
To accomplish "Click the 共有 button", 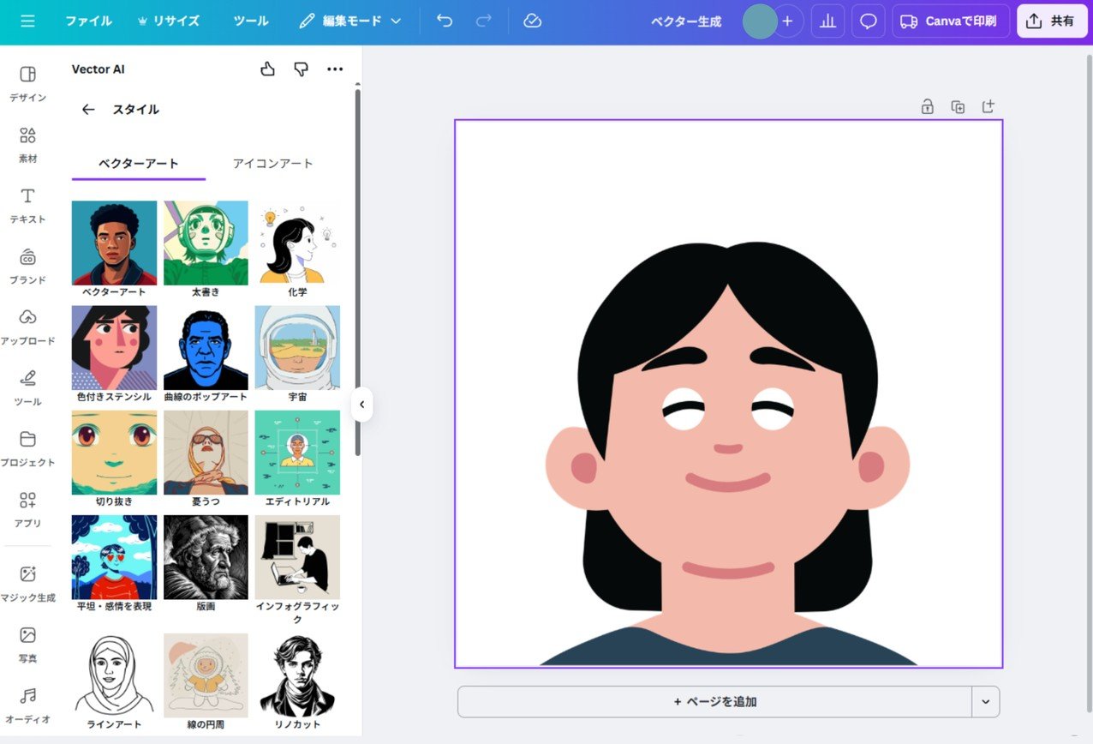I will (1052, 21).
